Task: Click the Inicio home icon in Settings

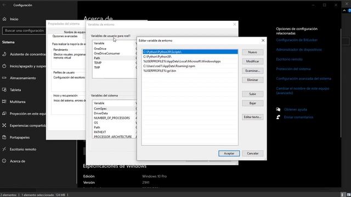Action: 4,19
